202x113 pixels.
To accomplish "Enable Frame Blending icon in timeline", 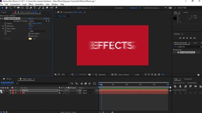I will pyautogui.click(x=86, y=84).
